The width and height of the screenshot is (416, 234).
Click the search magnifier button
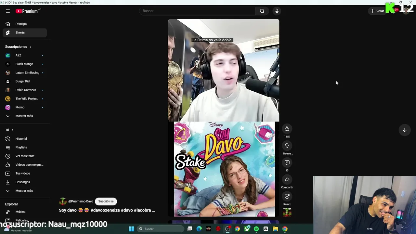click(262, 11)
